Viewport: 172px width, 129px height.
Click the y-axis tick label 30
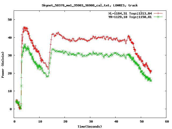[x=10, y=55]
